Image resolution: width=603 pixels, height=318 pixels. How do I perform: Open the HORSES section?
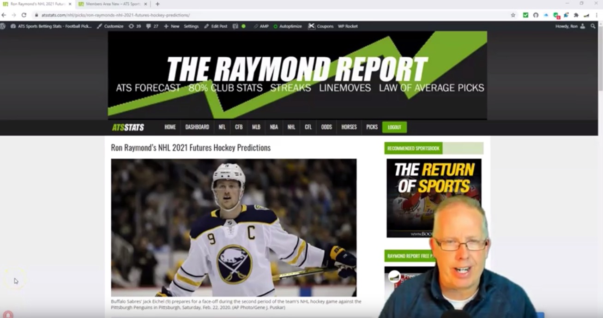pyautogui.click(x=349, y=127)
